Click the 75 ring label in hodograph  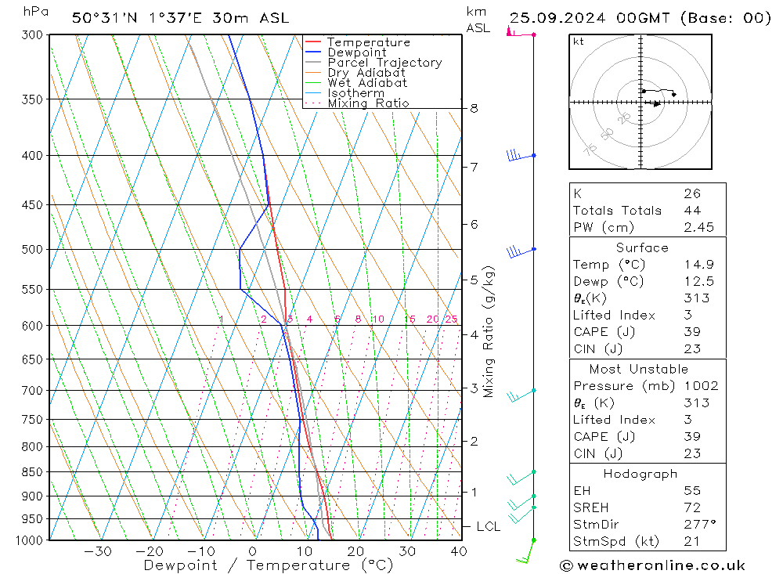pos(590,148)
